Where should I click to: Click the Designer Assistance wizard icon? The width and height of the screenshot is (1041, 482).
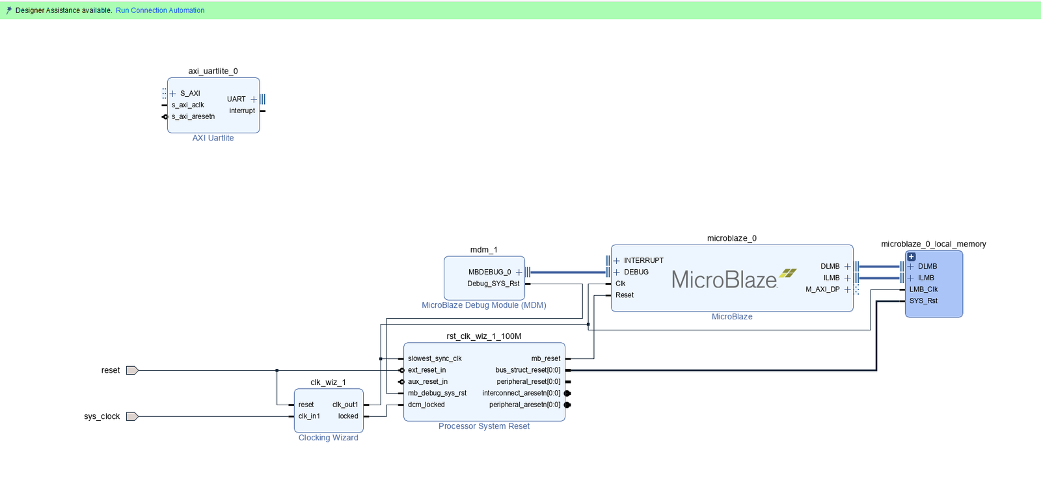point(8,10)
